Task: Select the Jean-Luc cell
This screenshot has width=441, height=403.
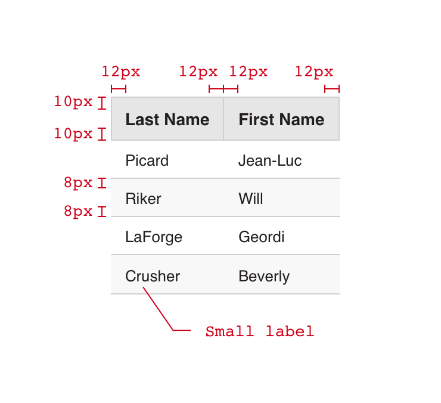Action: [x=270, y=160]
